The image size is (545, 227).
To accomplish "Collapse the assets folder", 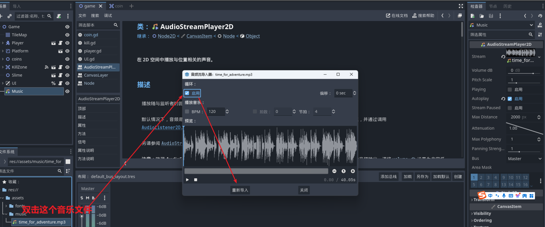I will click(x=3, y=198).
